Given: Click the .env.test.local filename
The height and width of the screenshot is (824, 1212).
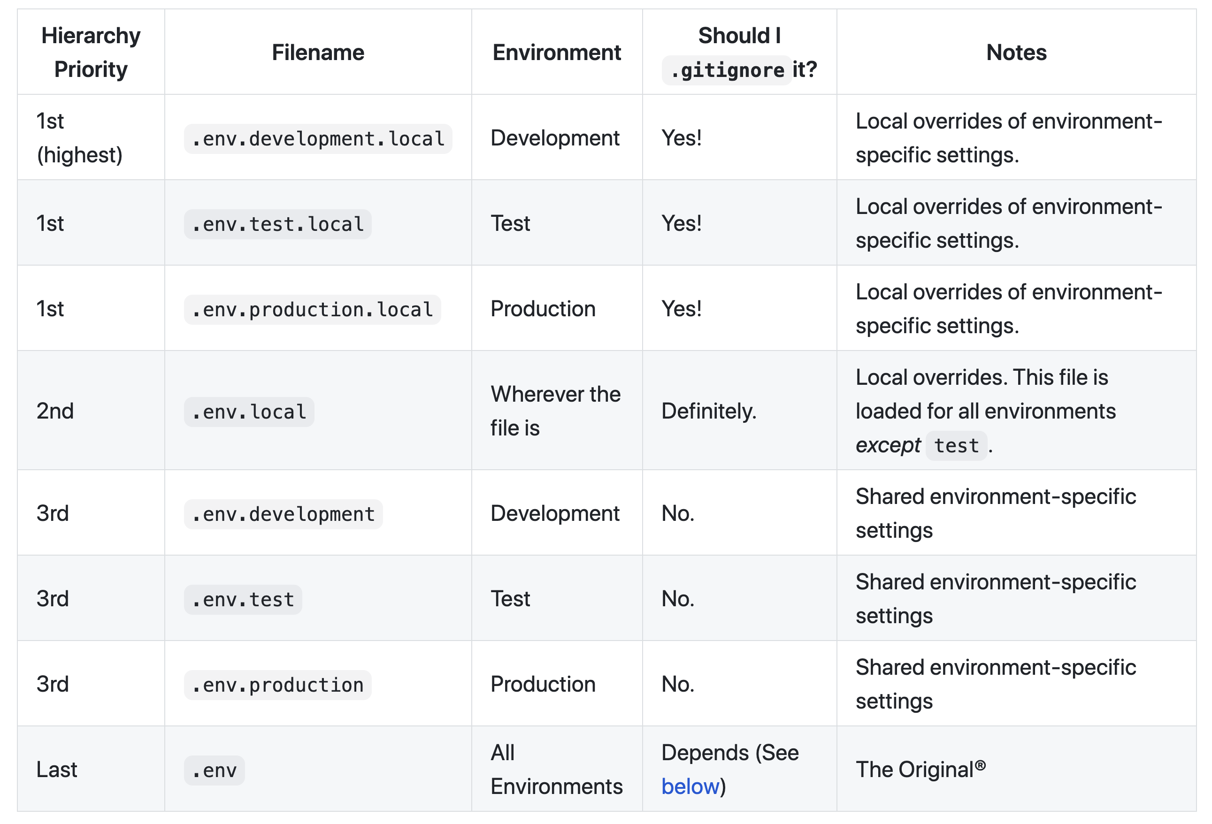Looking at the screenshot, I should pyautogui.click(x=277, y=224).
